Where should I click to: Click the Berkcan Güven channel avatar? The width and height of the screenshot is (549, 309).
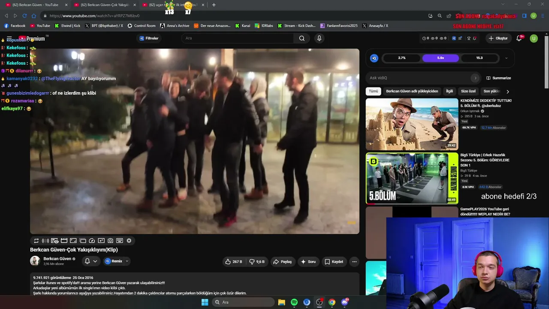pyautogui.click(x=35, y=261)
